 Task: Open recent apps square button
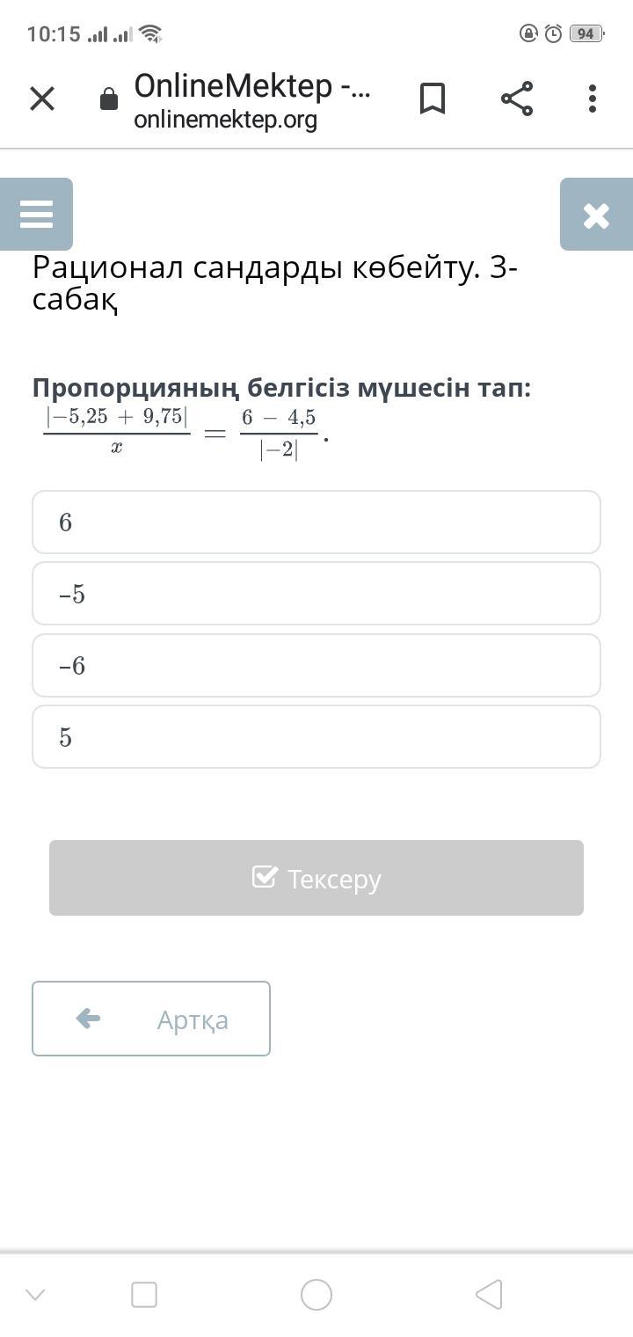(x=144, y=1295)
